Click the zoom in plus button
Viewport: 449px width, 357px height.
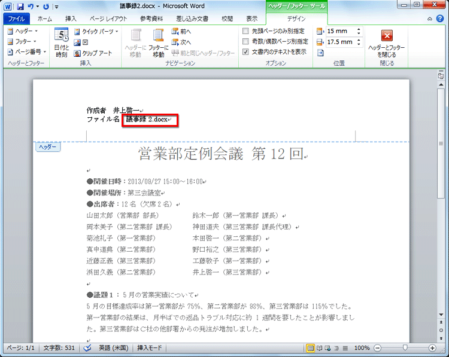coord(432,348)
